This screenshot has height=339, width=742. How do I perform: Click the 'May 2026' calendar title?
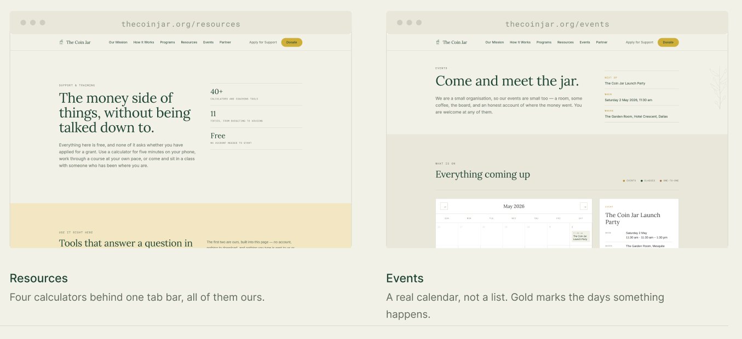[x=514, y=206]
